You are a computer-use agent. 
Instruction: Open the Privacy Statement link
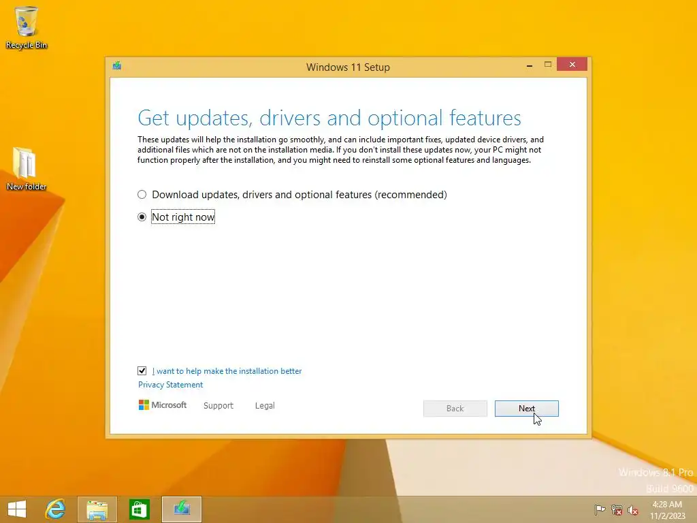click(170, 385)
